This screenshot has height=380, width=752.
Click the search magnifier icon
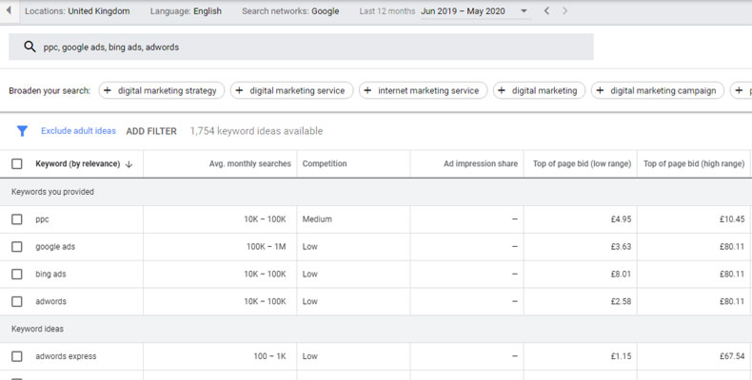30,47
